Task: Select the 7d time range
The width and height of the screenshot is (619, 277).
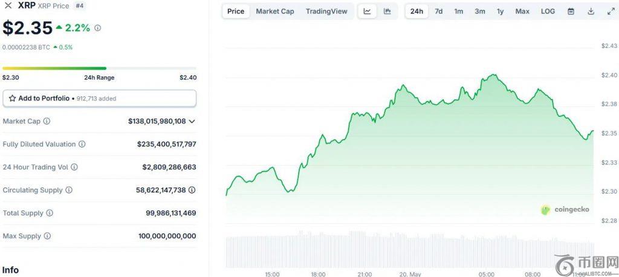Action: [x=438, y=11]
